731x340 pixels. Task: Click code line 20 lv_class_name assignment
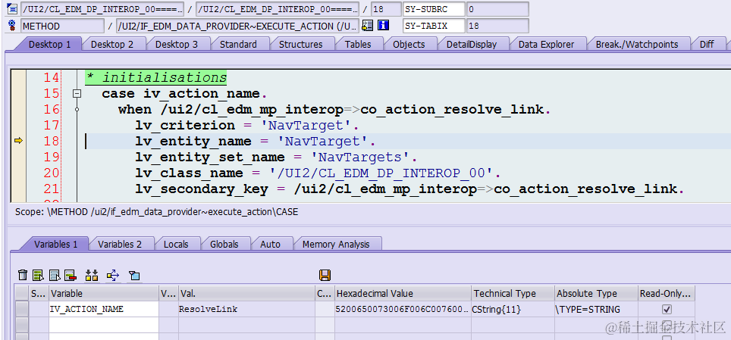(318, 173)
